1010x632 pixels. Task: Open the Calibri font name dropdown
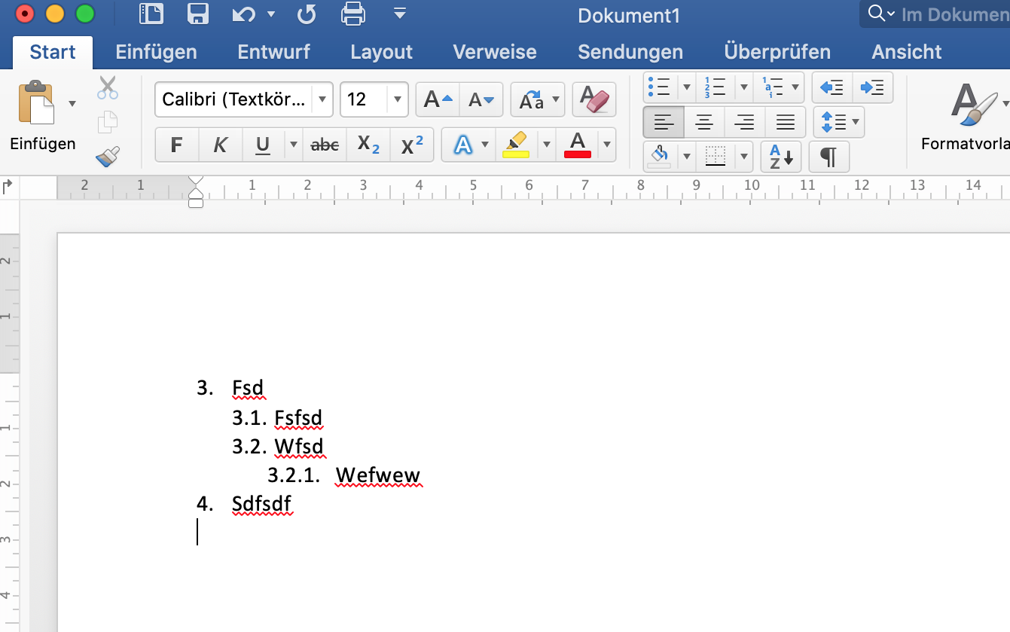(x=322, y=99)
